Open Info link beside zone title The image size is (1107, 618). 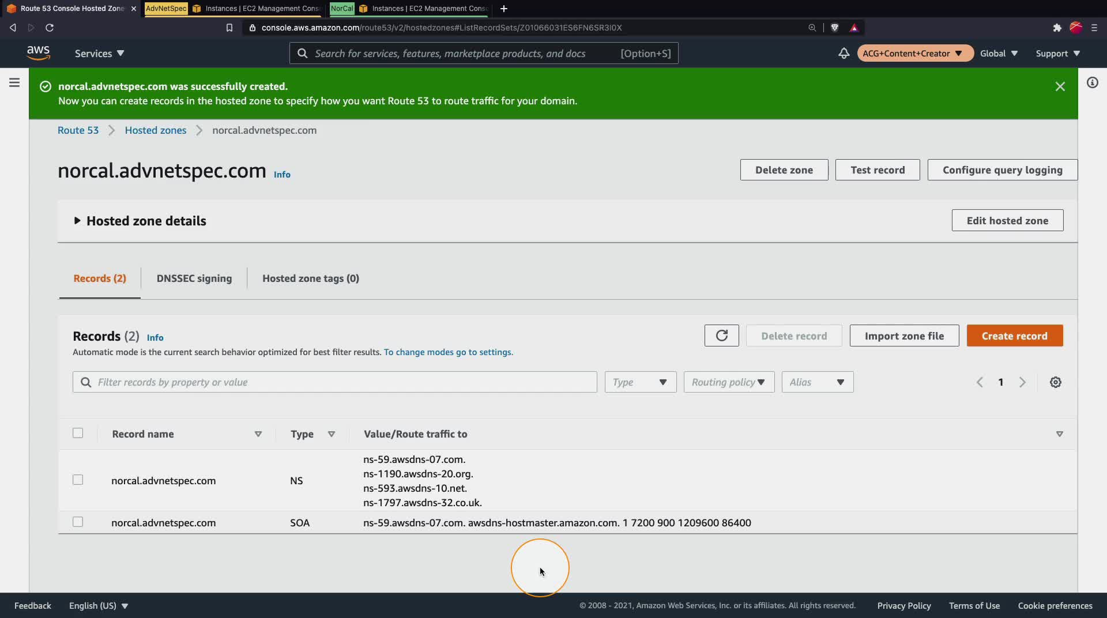tap(282, 175)
